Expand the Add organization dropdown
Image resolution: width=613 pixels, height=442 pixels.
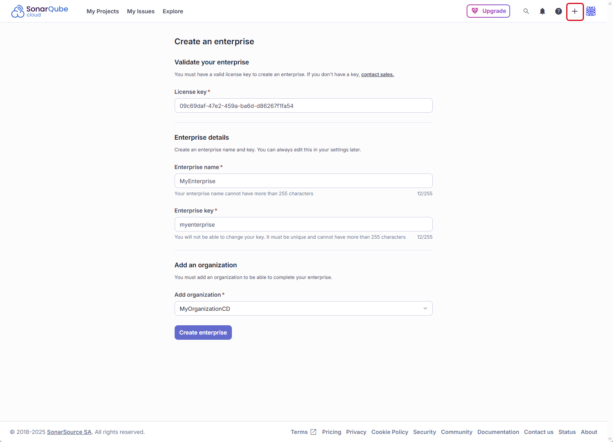point(425,308)
